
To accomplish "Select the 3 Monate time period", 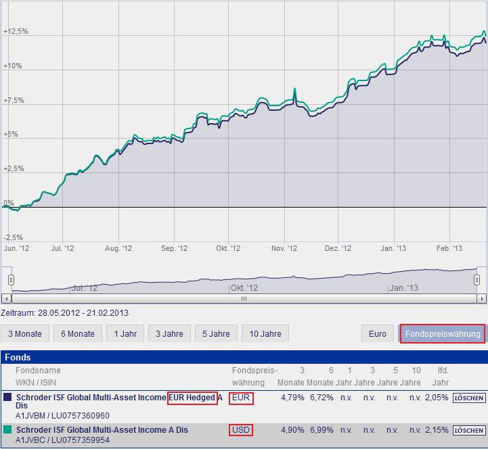I will (x=25, y=334).
